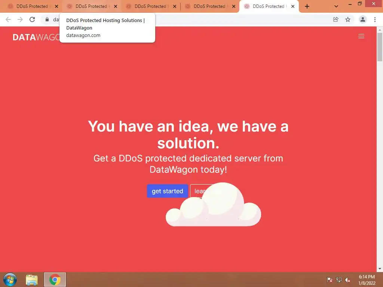Viewport: 383px width, 287px height.
Task: Close the first DDoS Protected tab
Action: pyautogui.click(x=56, y=6)
